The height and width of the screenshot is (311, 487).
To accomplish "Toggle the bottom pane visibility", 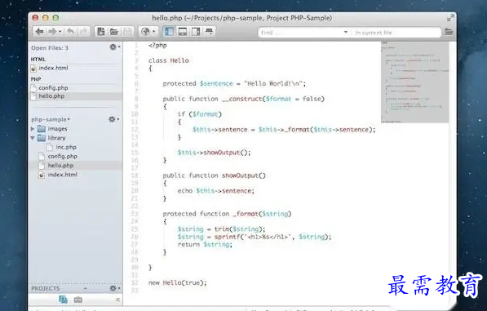I will (x=182, y=32).
